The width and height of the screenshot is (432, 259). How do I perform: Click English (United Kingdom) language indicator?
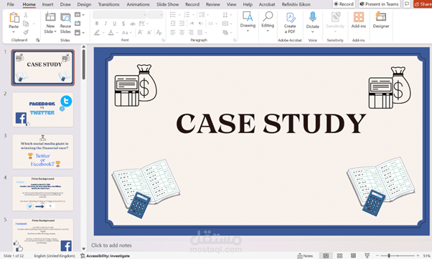point(55,255)
